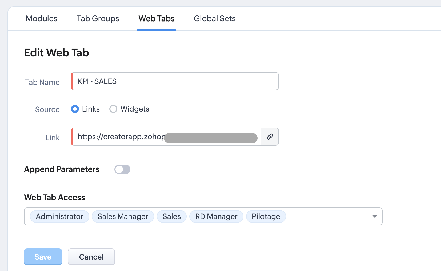Pick the RD Manager access tag

click(216, 216)
